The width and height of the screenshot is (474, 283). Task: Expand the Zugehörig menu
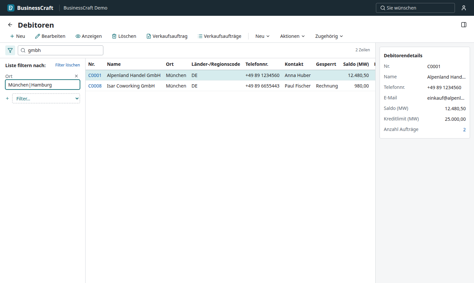(329, 36)
